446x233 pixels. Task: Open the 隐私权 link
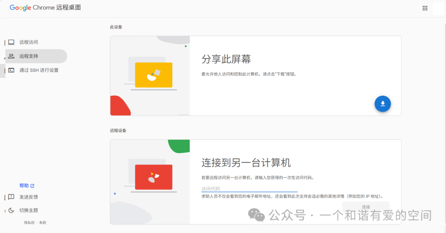coord(29,223)
